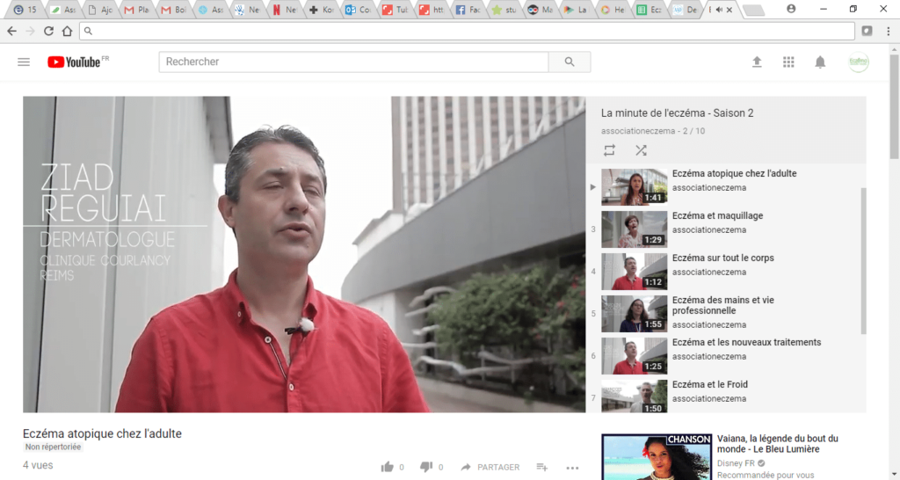Click in the Rechercher search field
This screenshot has width=900, height=480.
point(353,62)
